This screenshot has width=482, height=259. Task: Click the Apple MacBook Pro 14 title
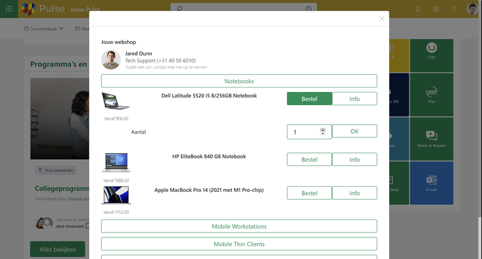pos(209,190)
